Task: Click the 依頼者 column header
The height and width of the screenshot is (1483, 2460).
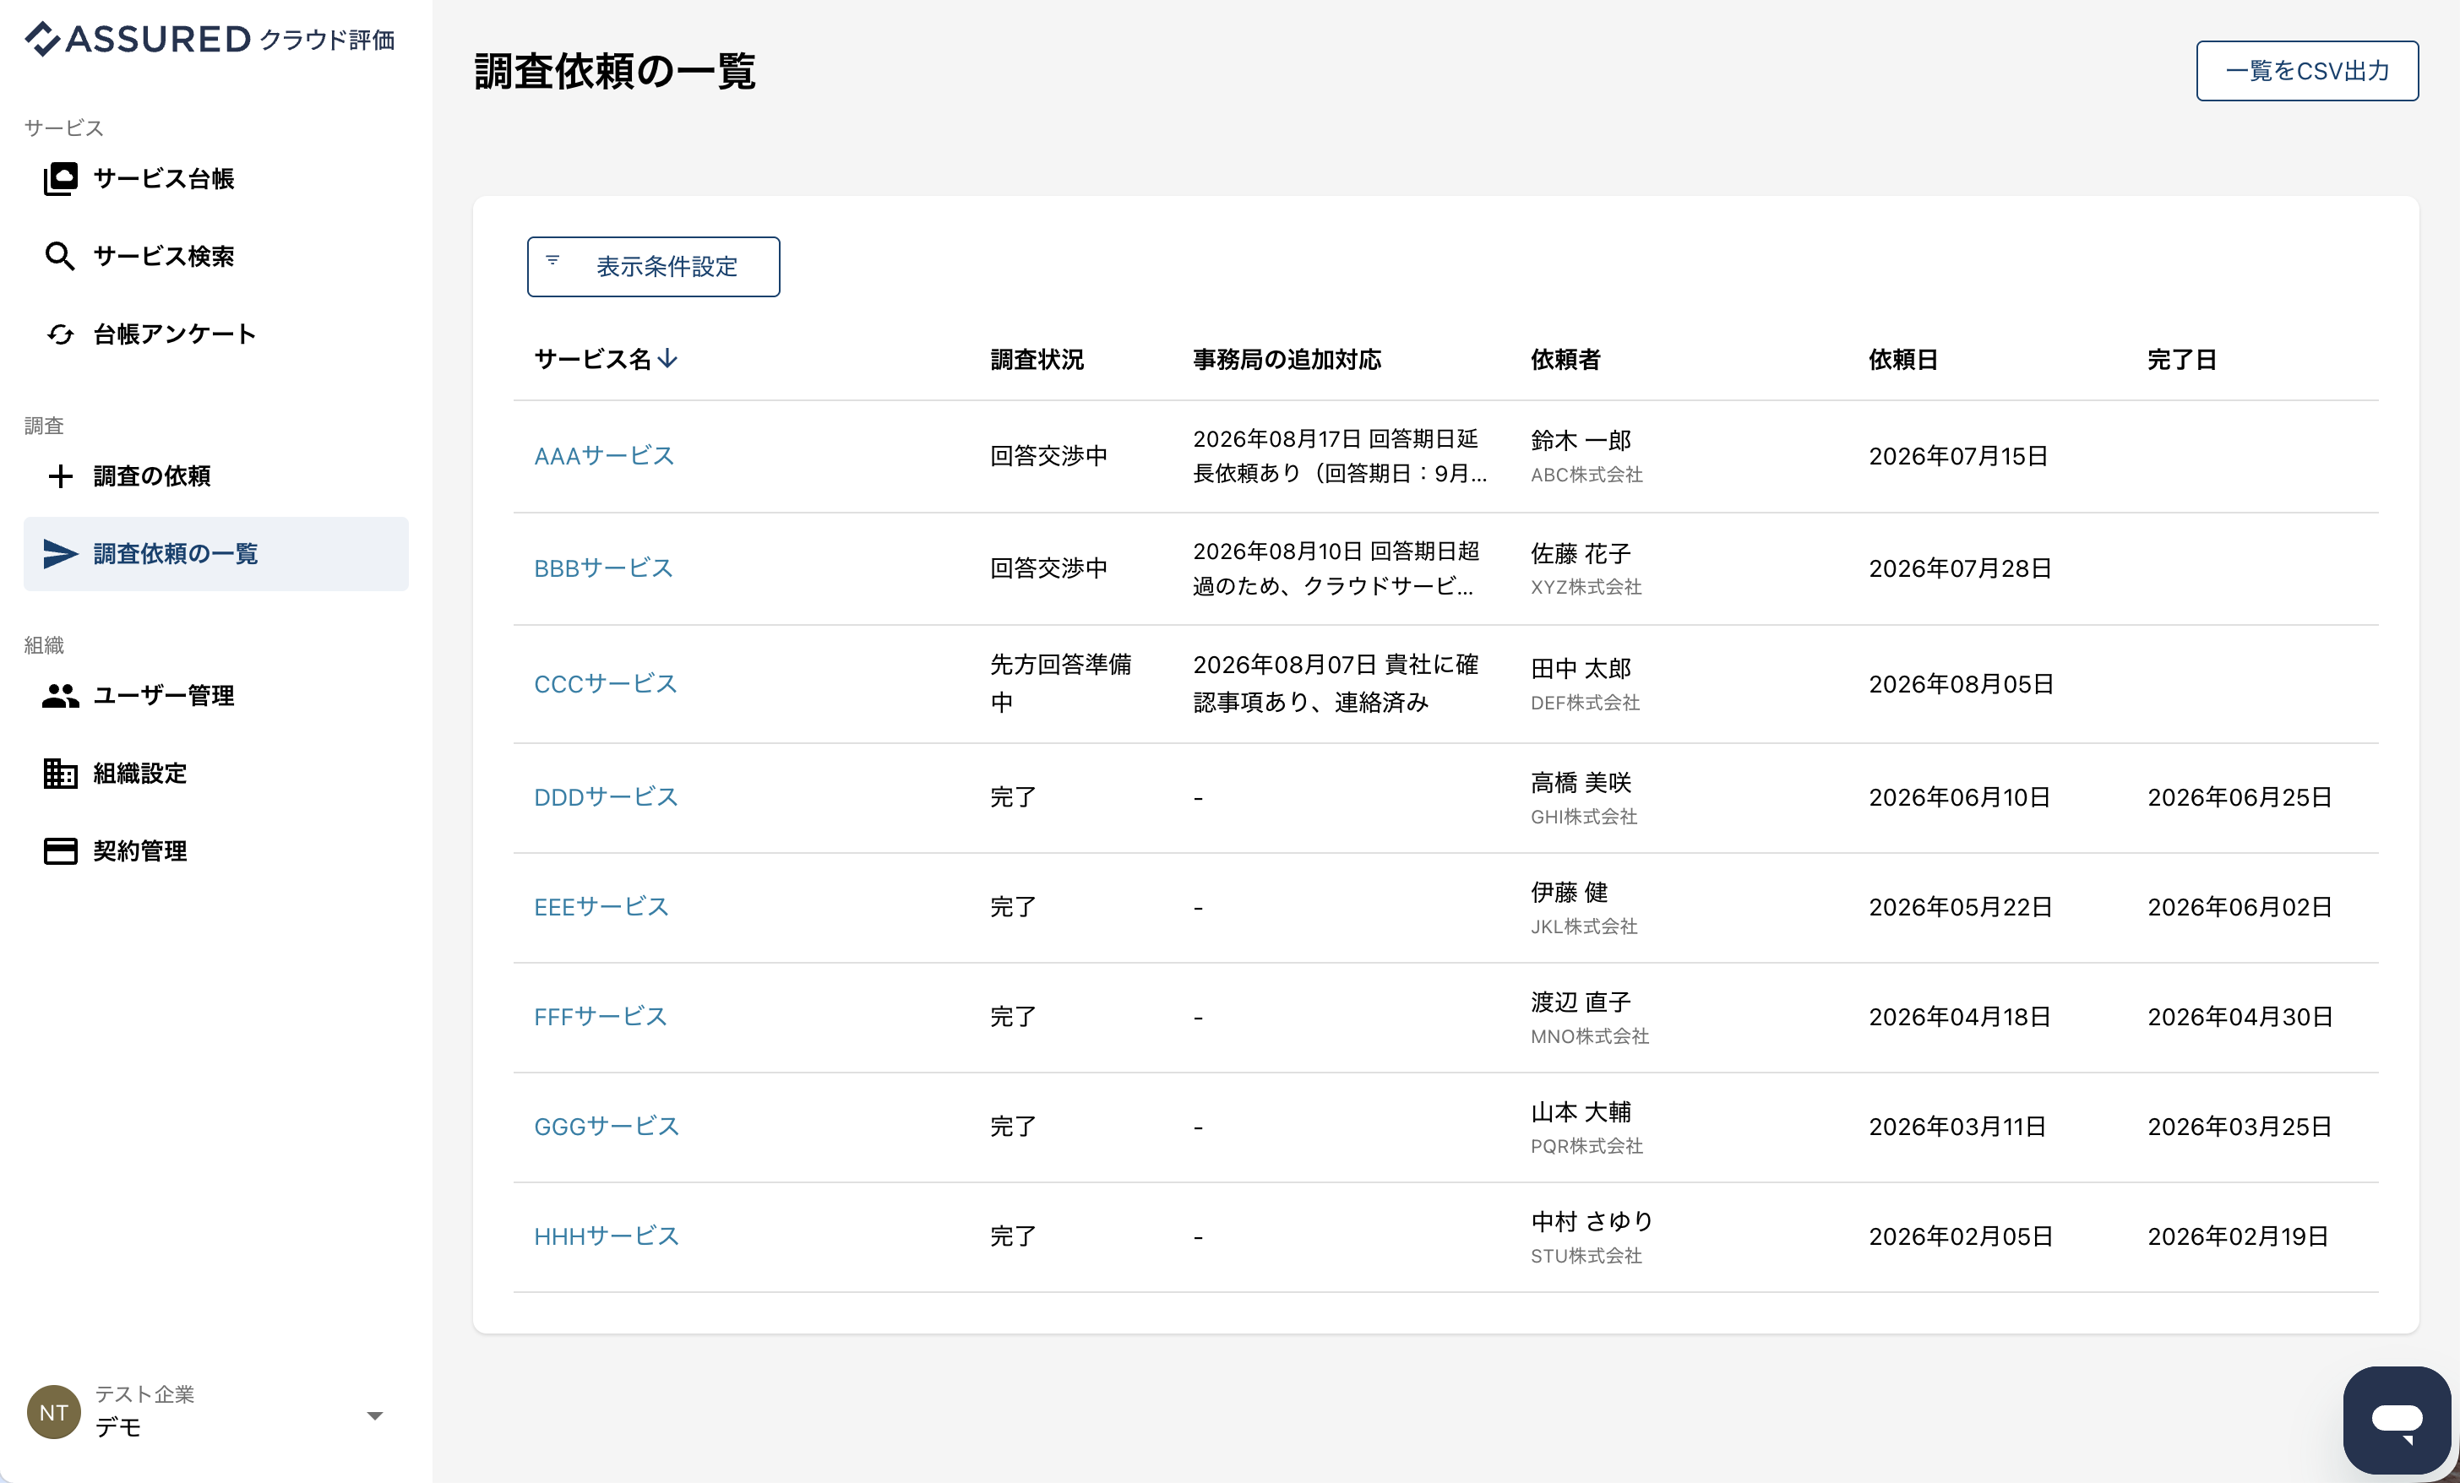Action: click(1565, 359)
